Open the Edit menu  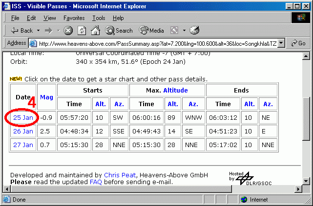click(31, 18)
